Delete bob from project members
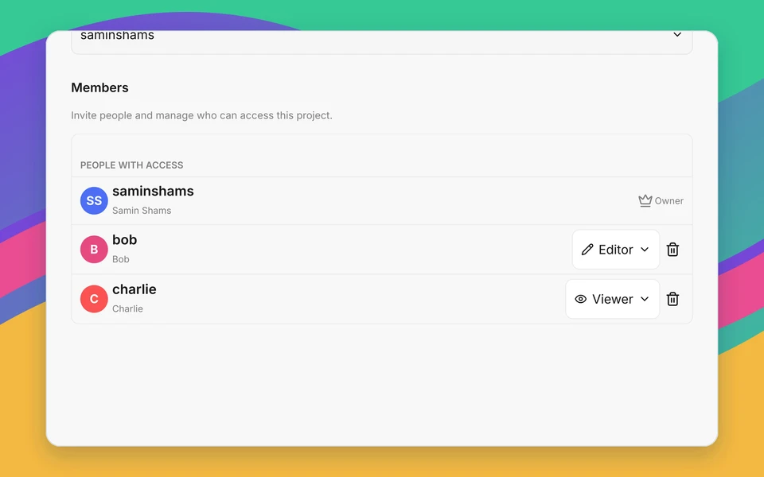The image size is (764, 477). point(672,249)
